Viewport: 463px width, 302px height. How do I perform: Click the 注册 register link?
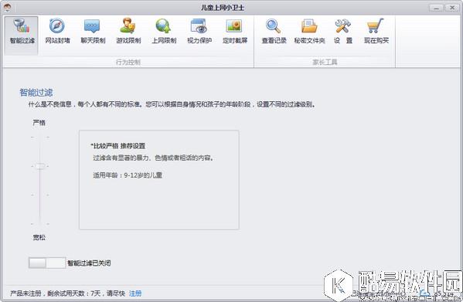[135, 294]
